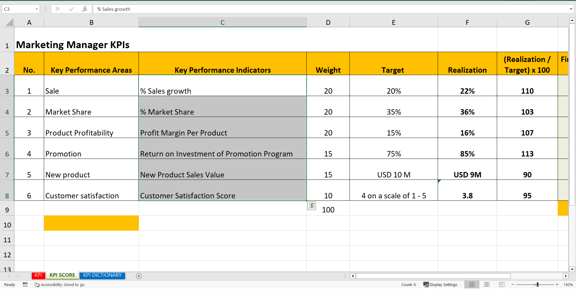Select column G header
This screenshot has height=289, width=576.
(x=527, y=22)
